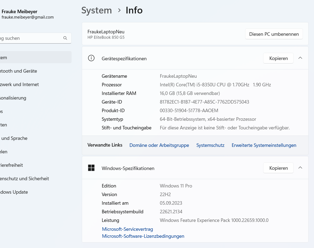The image size is (314, 248).
Task: Click the info icon beside Gerätespezifikationen
Action: [x=91, y=58]
